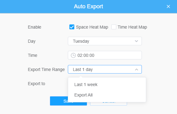Click the clock icon in Time field

coord(73,55)
